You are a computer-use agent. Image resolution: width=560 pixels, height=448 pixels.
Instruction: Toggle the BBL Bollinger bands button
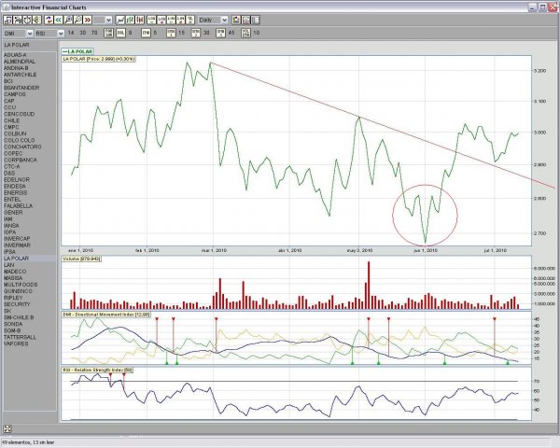[x=120, y=33]
